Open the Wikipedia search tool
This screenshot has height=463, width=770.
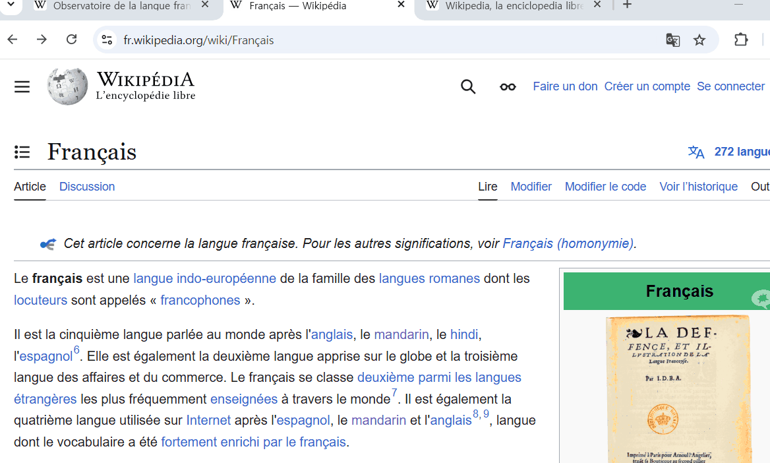[x=468, y=86]
